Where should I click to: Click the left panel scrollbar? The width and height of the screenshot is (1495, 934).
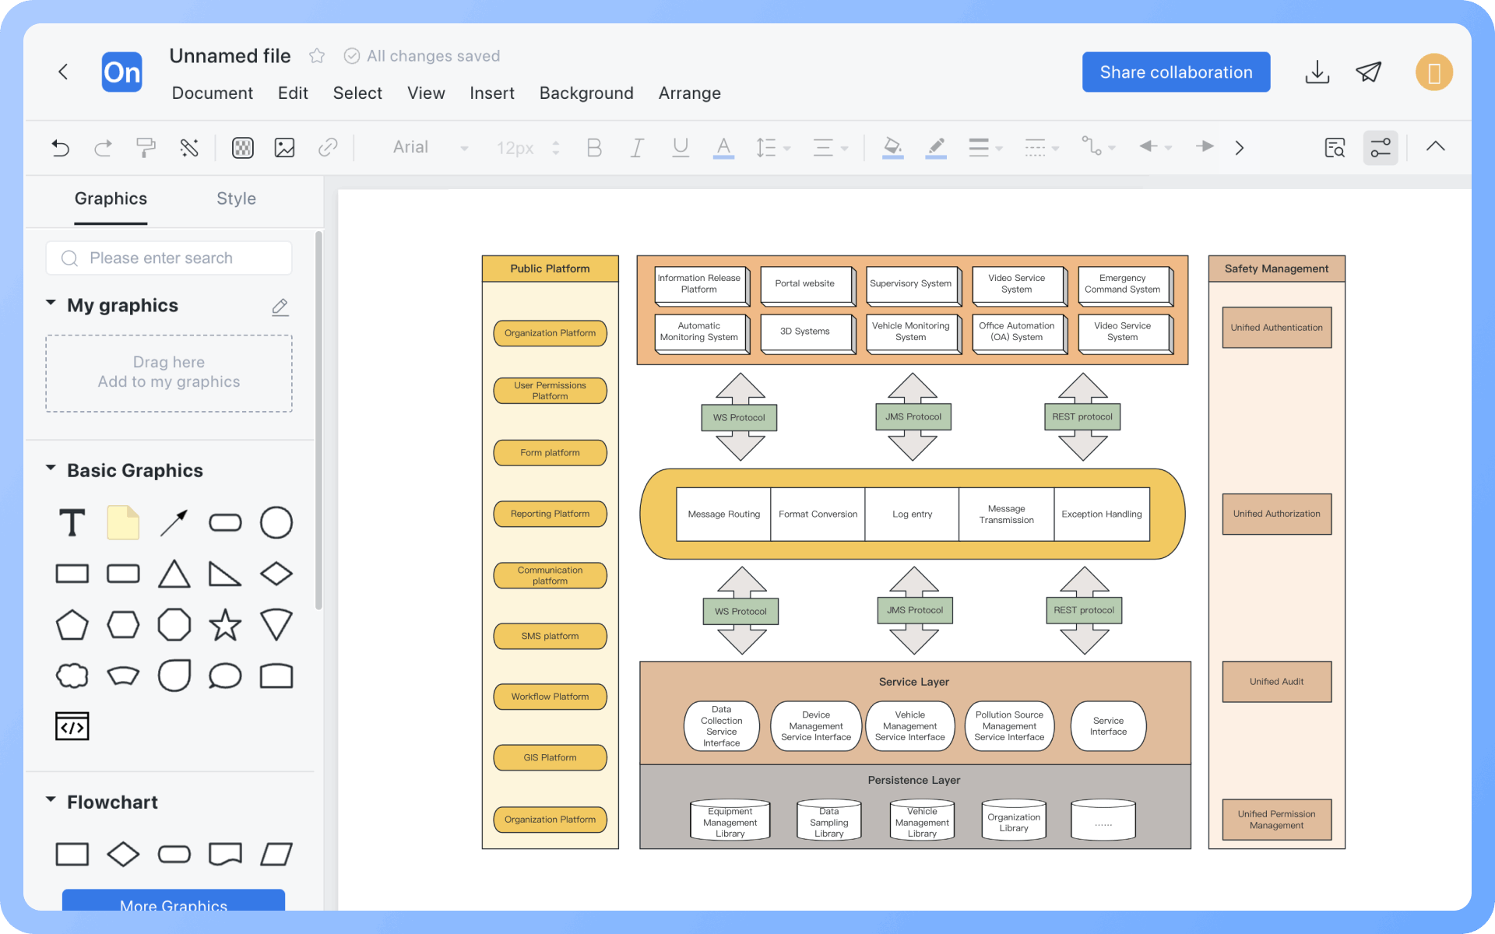318,420
